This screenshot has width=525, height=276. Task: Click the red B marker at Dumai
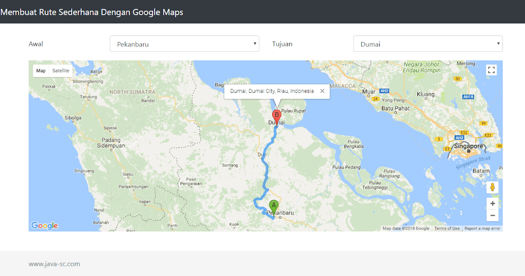coord(276,117)
